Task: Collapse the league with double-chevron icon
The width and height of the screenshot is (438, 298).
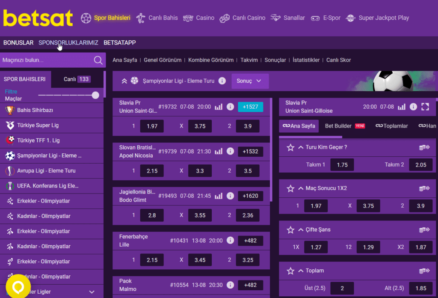Action: (124, 81)
